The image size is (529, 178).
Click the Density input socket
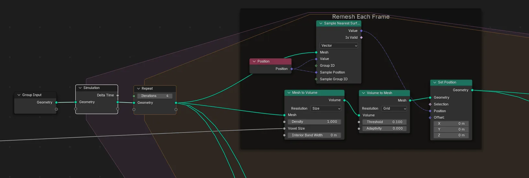coord(284,122)
